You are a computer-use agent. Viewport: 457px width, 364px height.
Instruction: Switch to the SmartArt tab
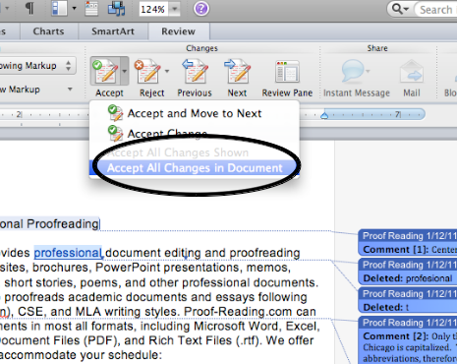(113, 31)
